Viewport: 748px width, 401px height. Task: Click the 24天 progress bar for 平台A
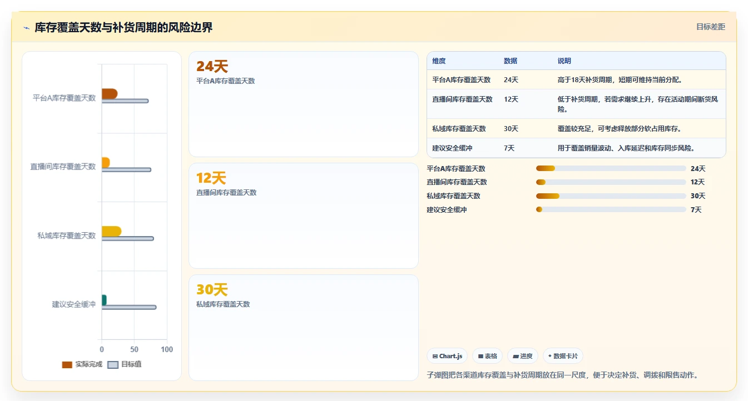[611, 168]
